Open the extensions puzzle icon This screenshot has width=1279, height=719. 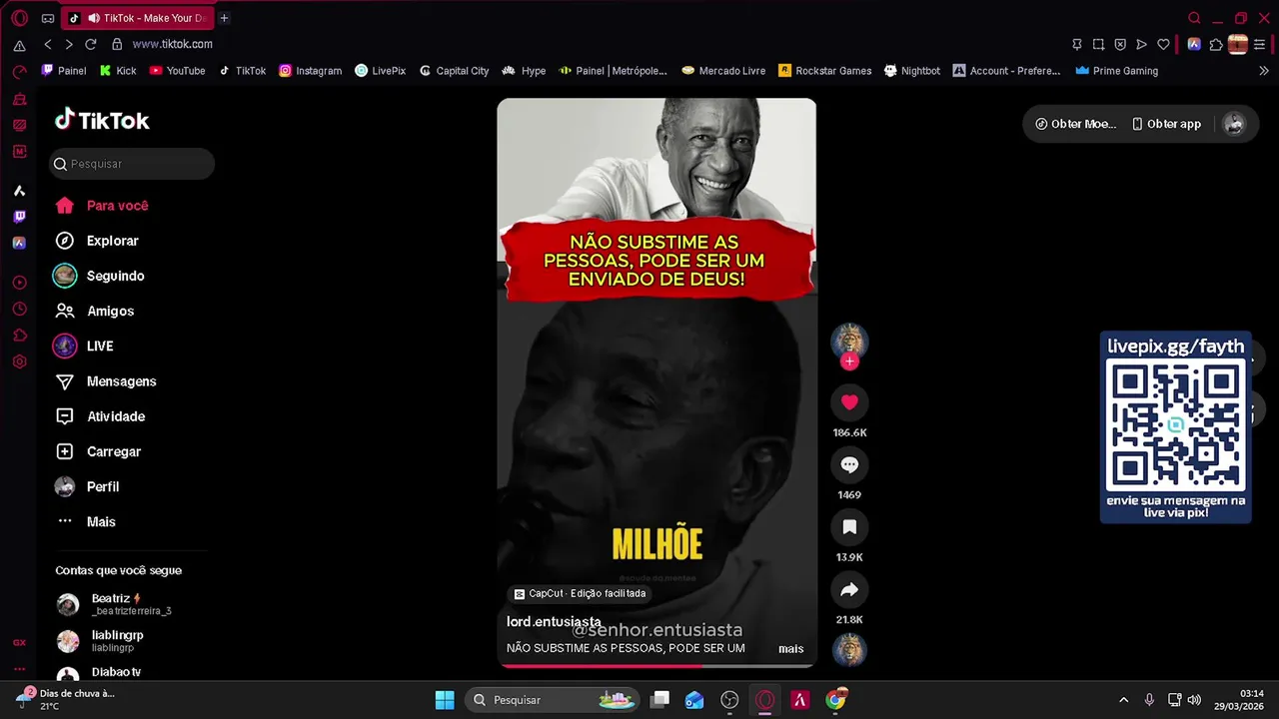tap(1216, 44)
